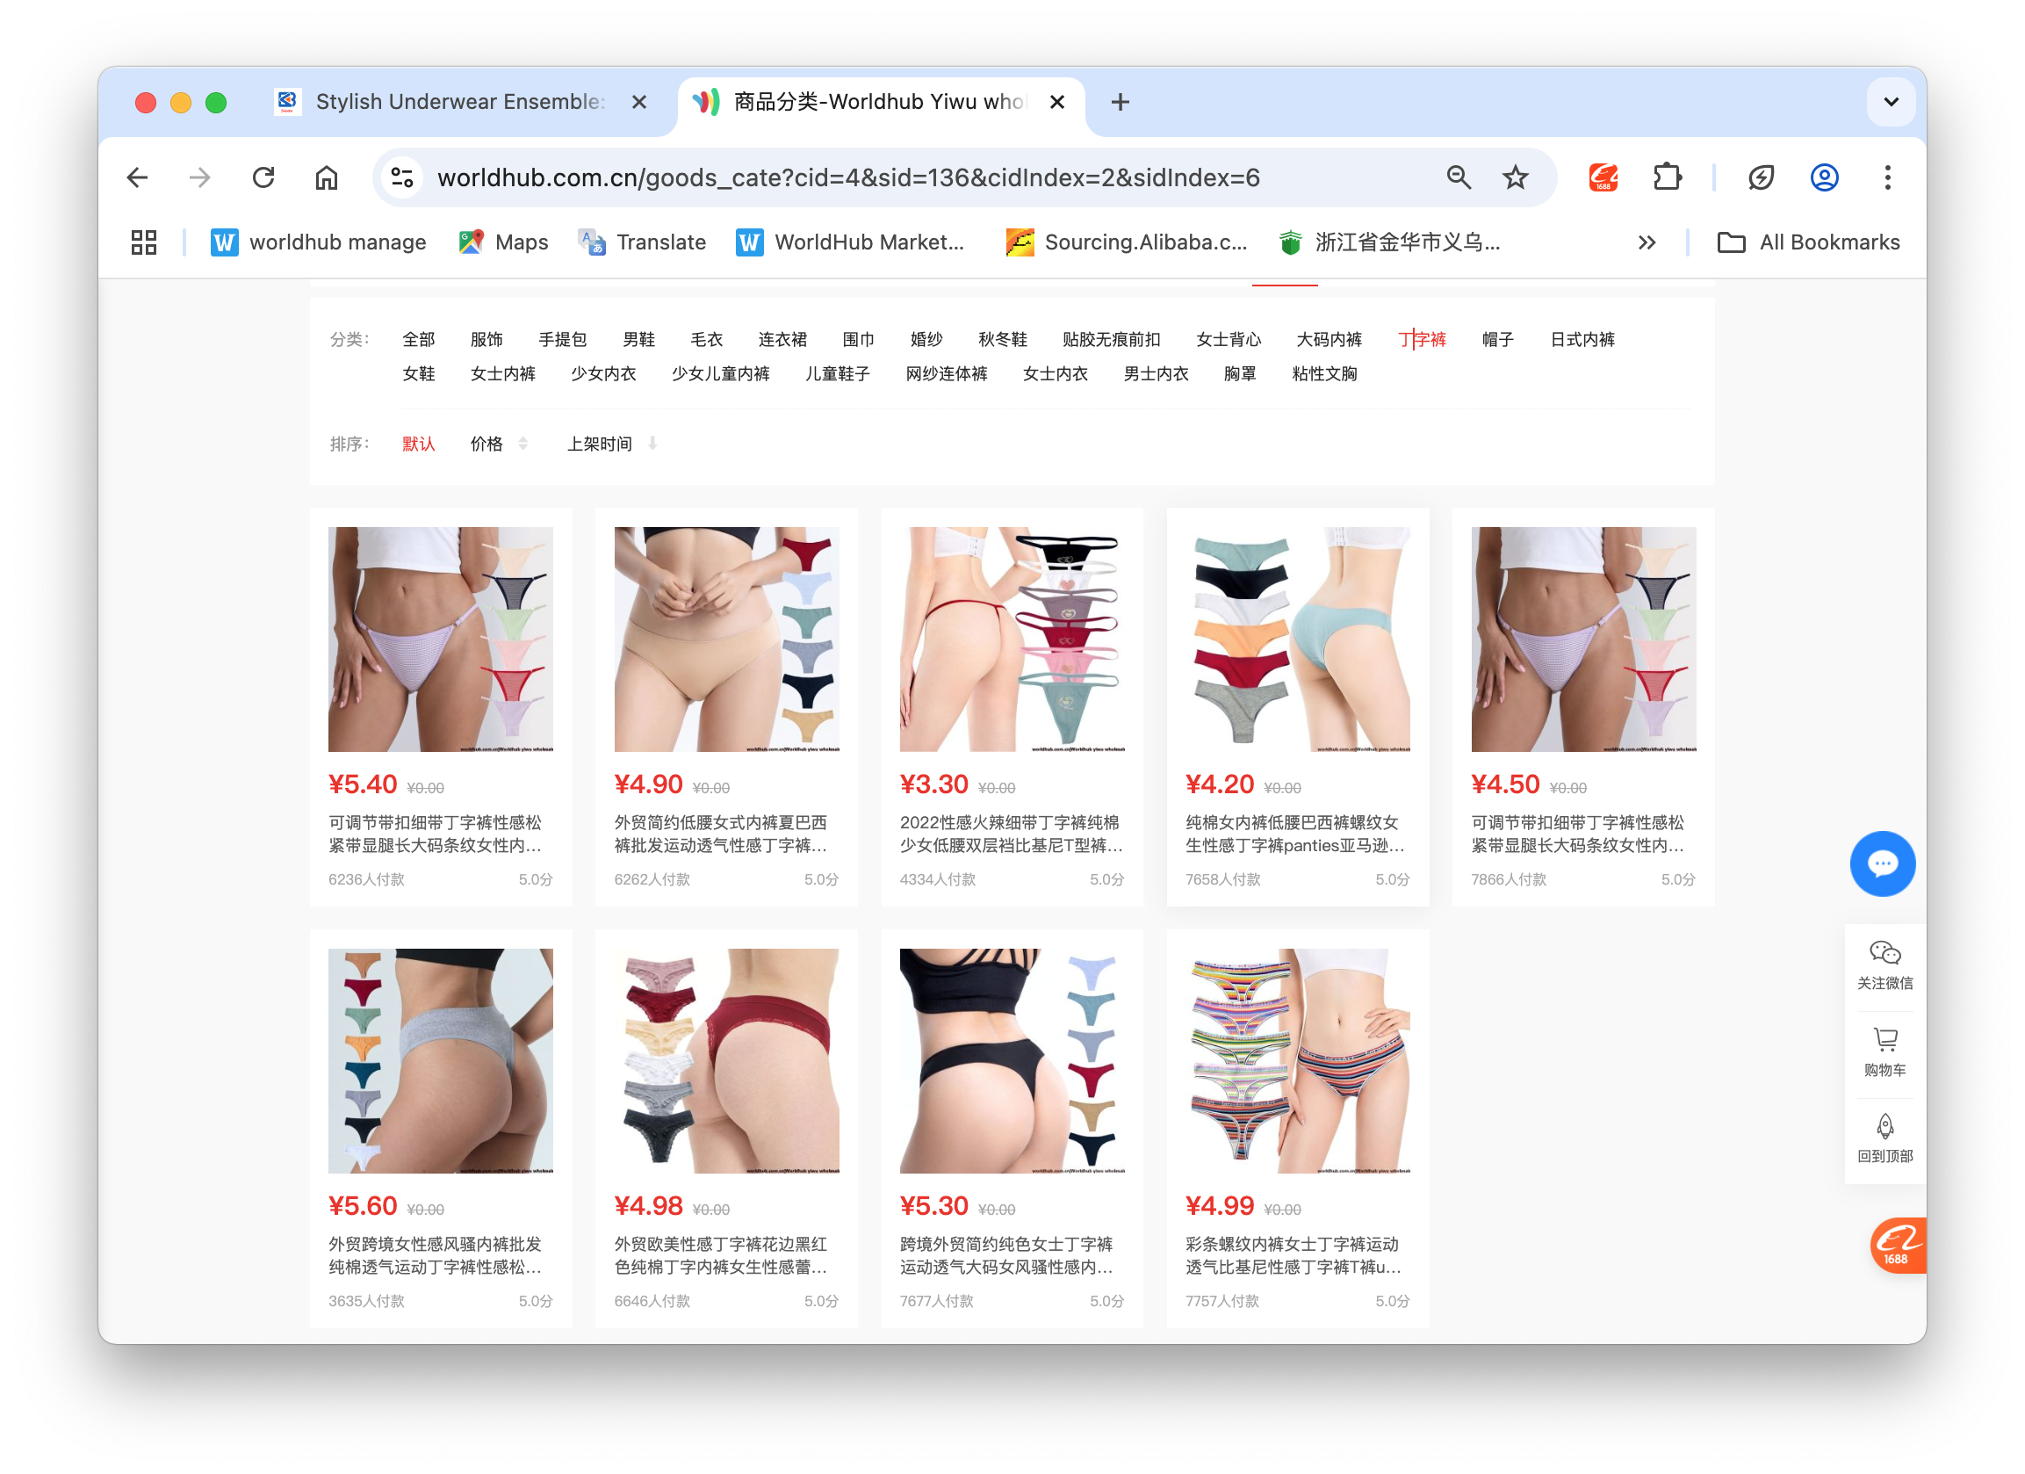Select the 女士内裤 category

[x=502, y=374]
